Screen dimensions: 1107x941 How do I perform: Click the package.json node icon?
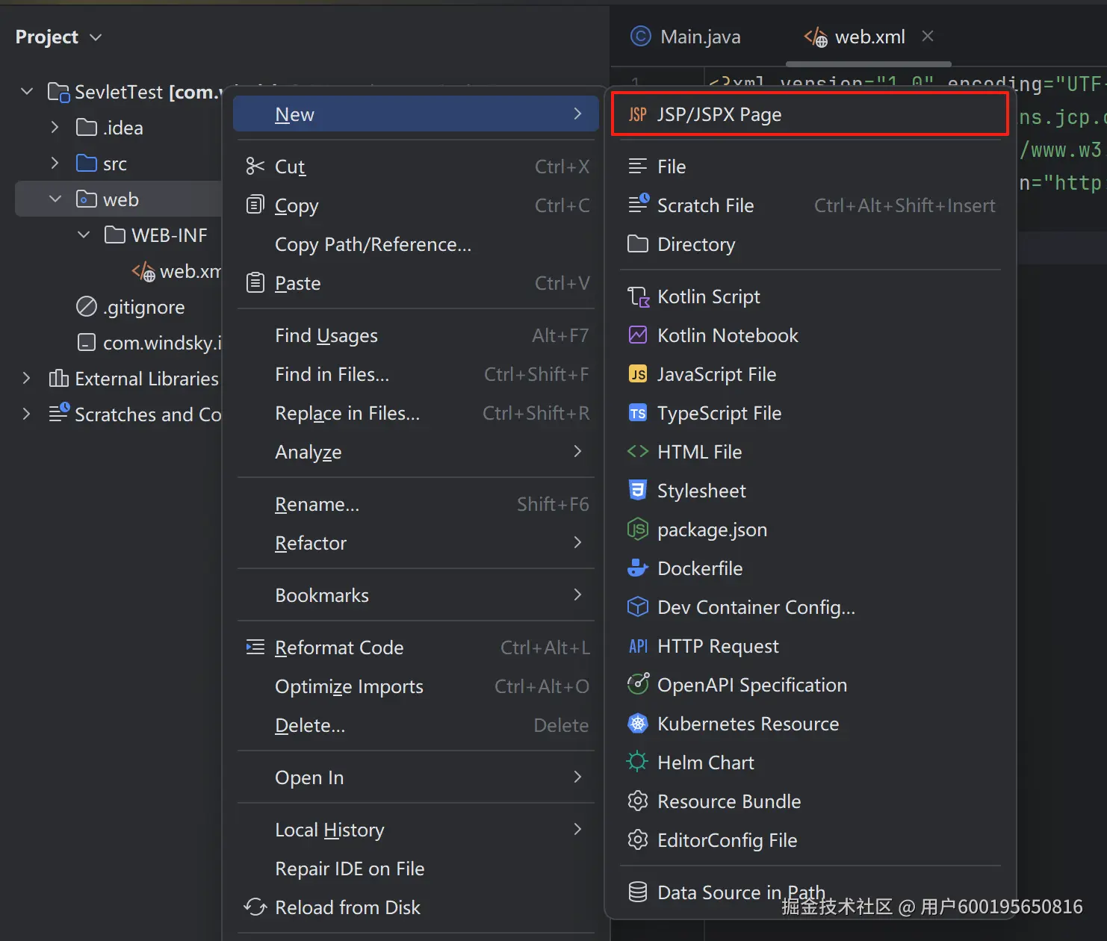(x=638, y=529)
